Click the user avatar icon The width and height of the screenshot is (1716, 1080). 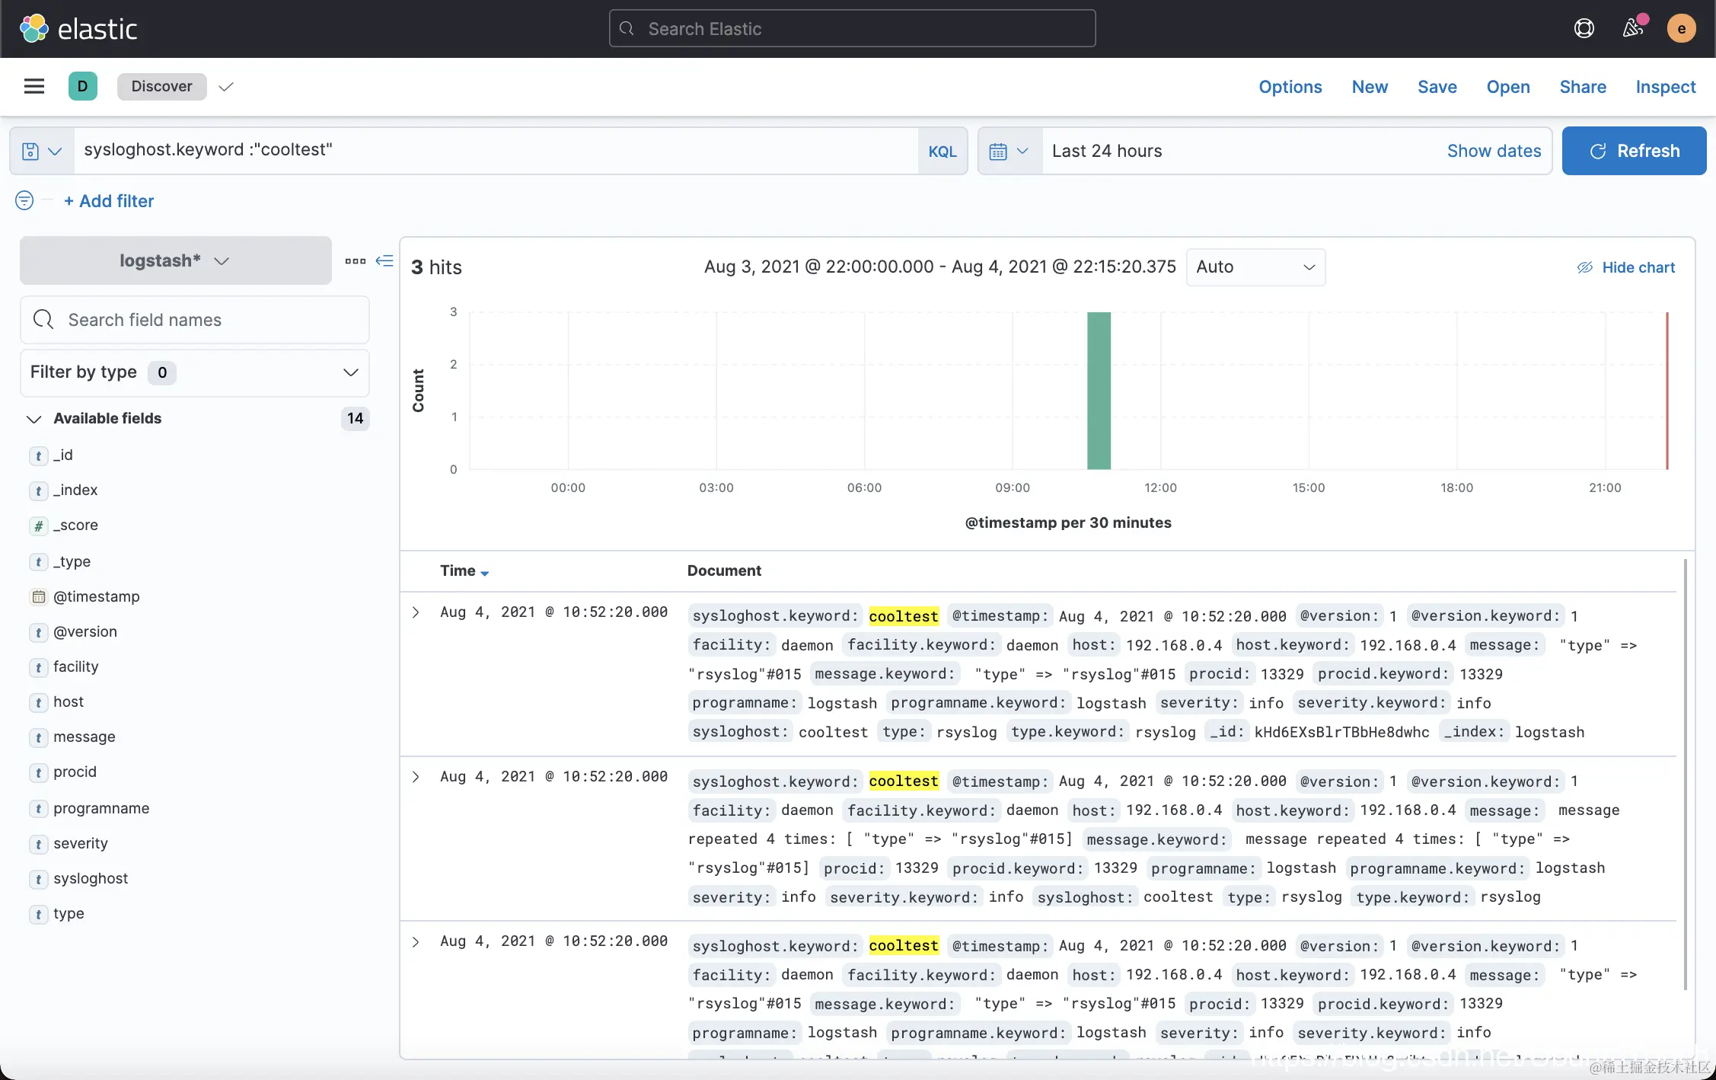[1681, 29]
